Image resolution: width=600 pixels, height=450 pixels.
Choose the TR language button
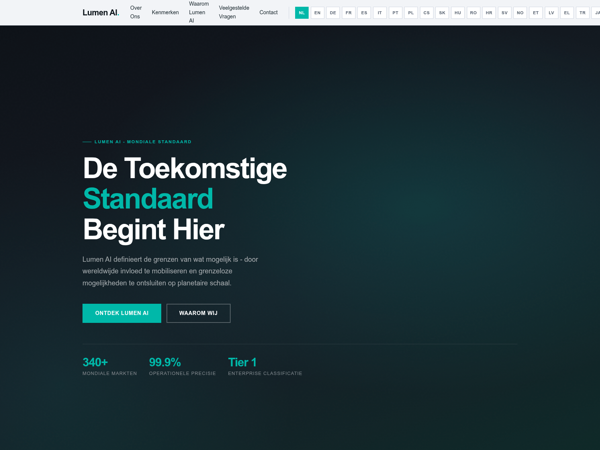pyautogui.click(x=583, y=13)
